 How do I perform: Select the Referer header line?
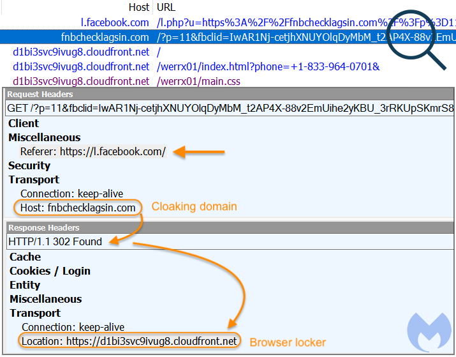point(93,152)
